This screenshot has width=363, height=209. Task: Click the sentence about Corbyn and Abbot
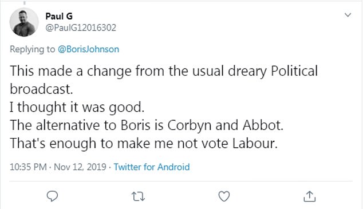(147, 125)
